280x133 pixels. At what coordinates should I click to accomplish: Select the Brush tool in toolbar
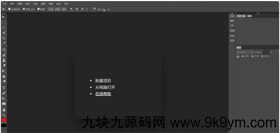(4, 55)
